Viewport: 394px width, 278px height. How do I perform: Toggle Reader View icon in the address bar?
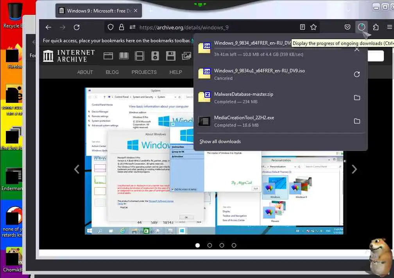tap(303, 27)
